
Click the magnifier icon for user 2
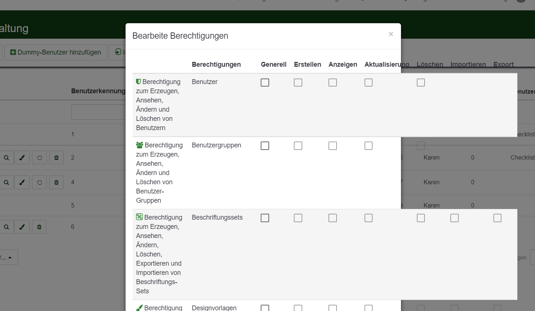[x=6, y=158]
